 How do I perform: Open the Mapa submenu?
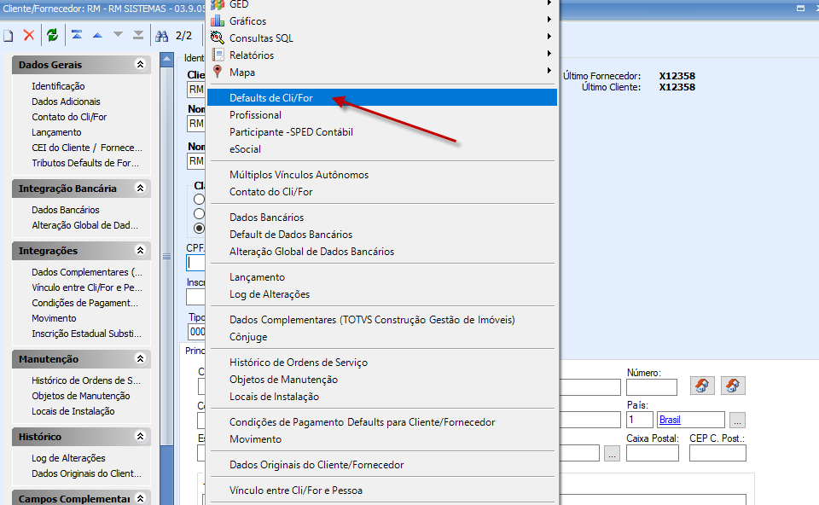[382, 72]
